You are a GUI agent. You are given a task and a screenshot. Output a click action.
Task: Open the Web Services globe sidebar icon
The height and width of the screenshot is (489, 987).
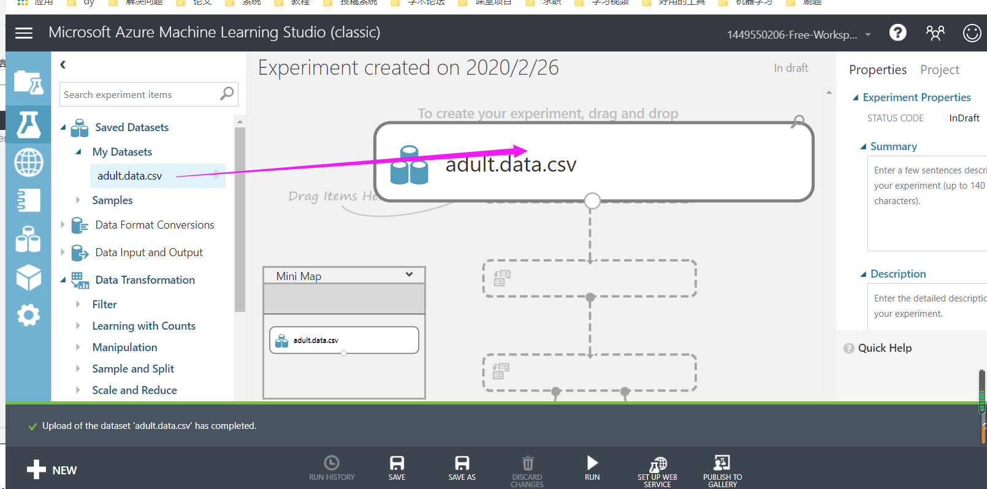tap(28, 162)
